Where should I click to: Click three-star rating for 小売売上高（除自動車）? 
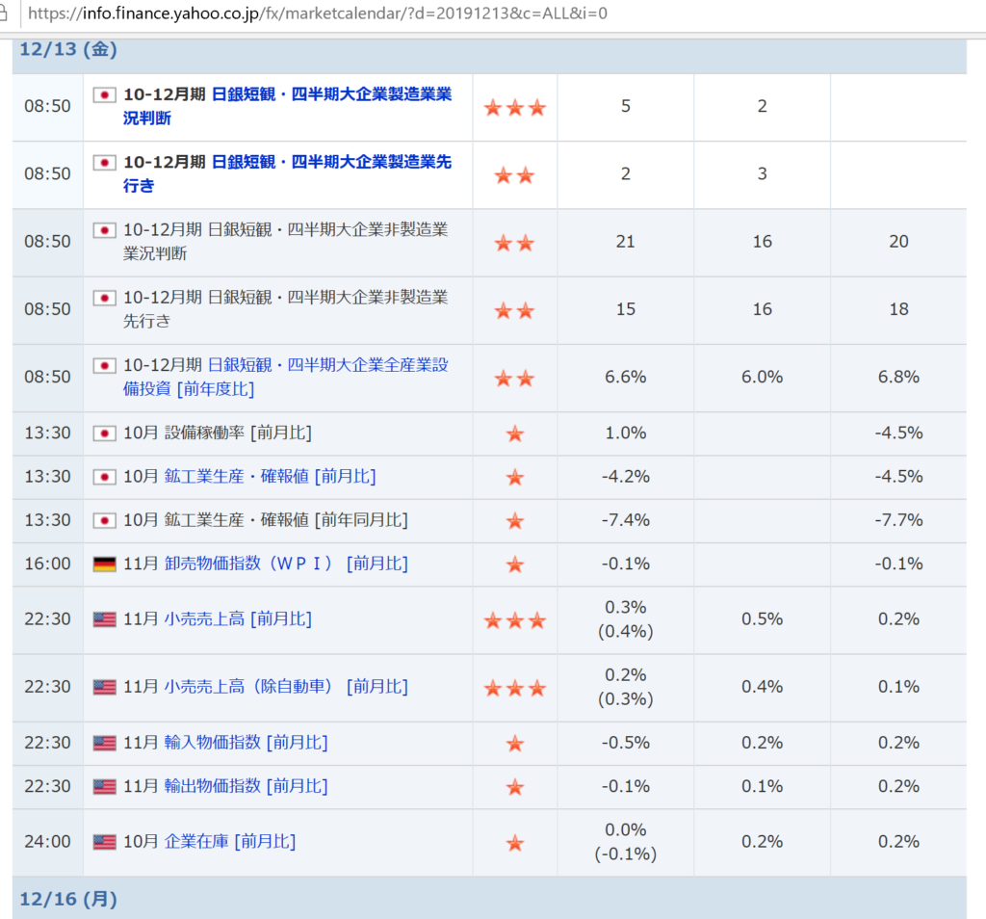(515, 688)
